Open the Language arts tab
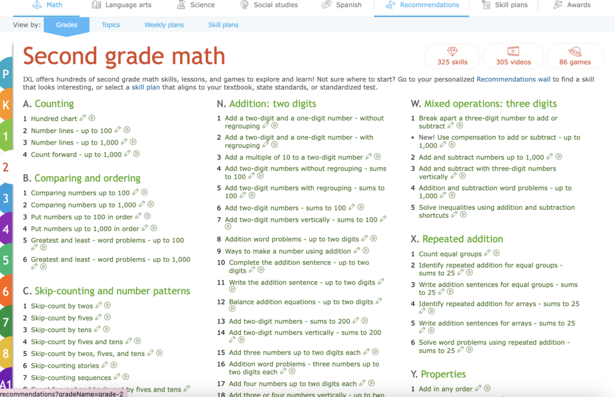The width and height of the screenshot is (615, 397). [121, 5]
